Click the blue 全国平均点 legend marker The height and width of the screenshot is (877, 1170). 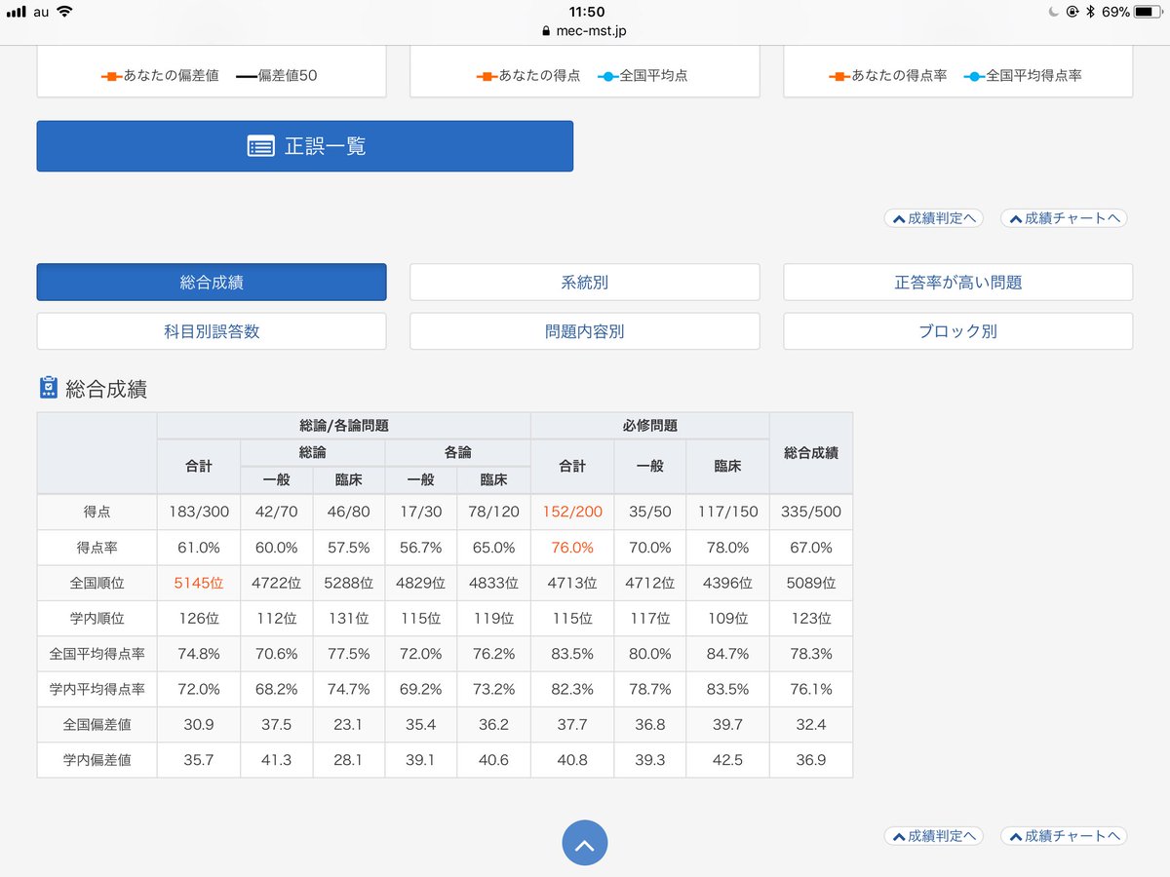click(x=608, y=76)
